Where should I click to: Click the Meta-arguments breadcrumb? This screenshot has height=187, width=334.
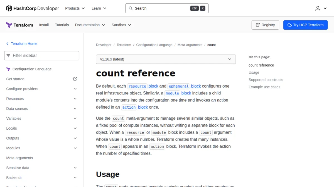[x=190, y=45]
